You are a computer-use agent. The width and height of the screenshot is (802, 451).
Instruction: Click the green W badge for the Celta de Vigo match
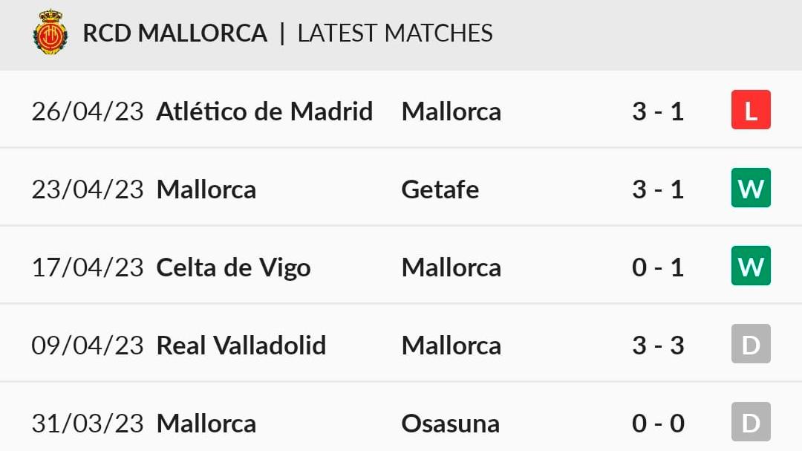point(751,266)
